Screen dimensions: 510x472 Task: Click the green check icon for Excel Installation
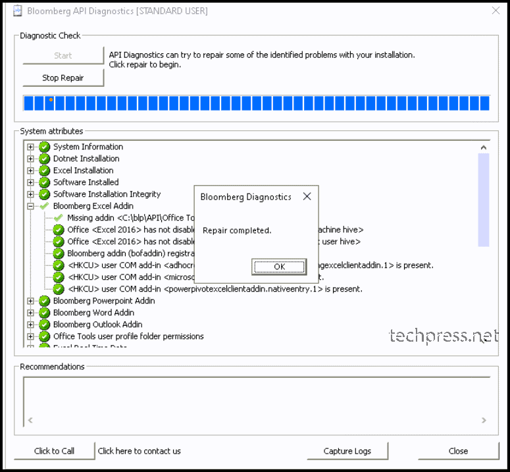pyautogui.click(x=44, y=170)
